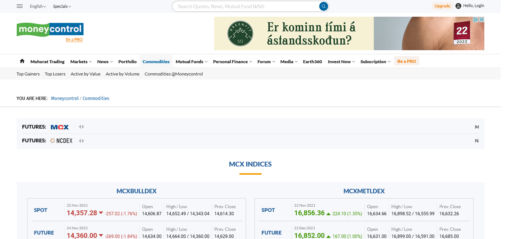The height and width of the screenshot is (239, 507).
Task: Go to the Top Gainers sub-menu item
Action: 28,74
